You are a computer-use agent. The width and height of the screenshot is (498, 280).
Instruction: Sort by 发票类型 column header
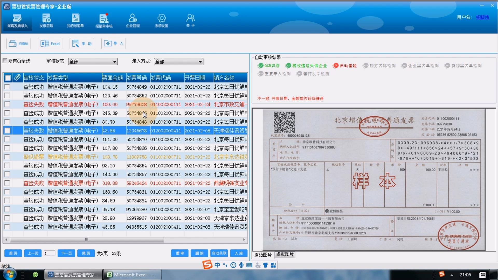pos(74,78)
